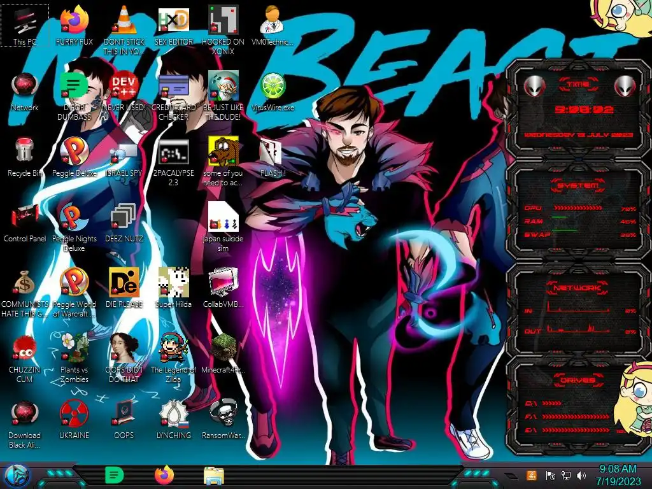Open the RansomWar skull icon

coord(223,420)
